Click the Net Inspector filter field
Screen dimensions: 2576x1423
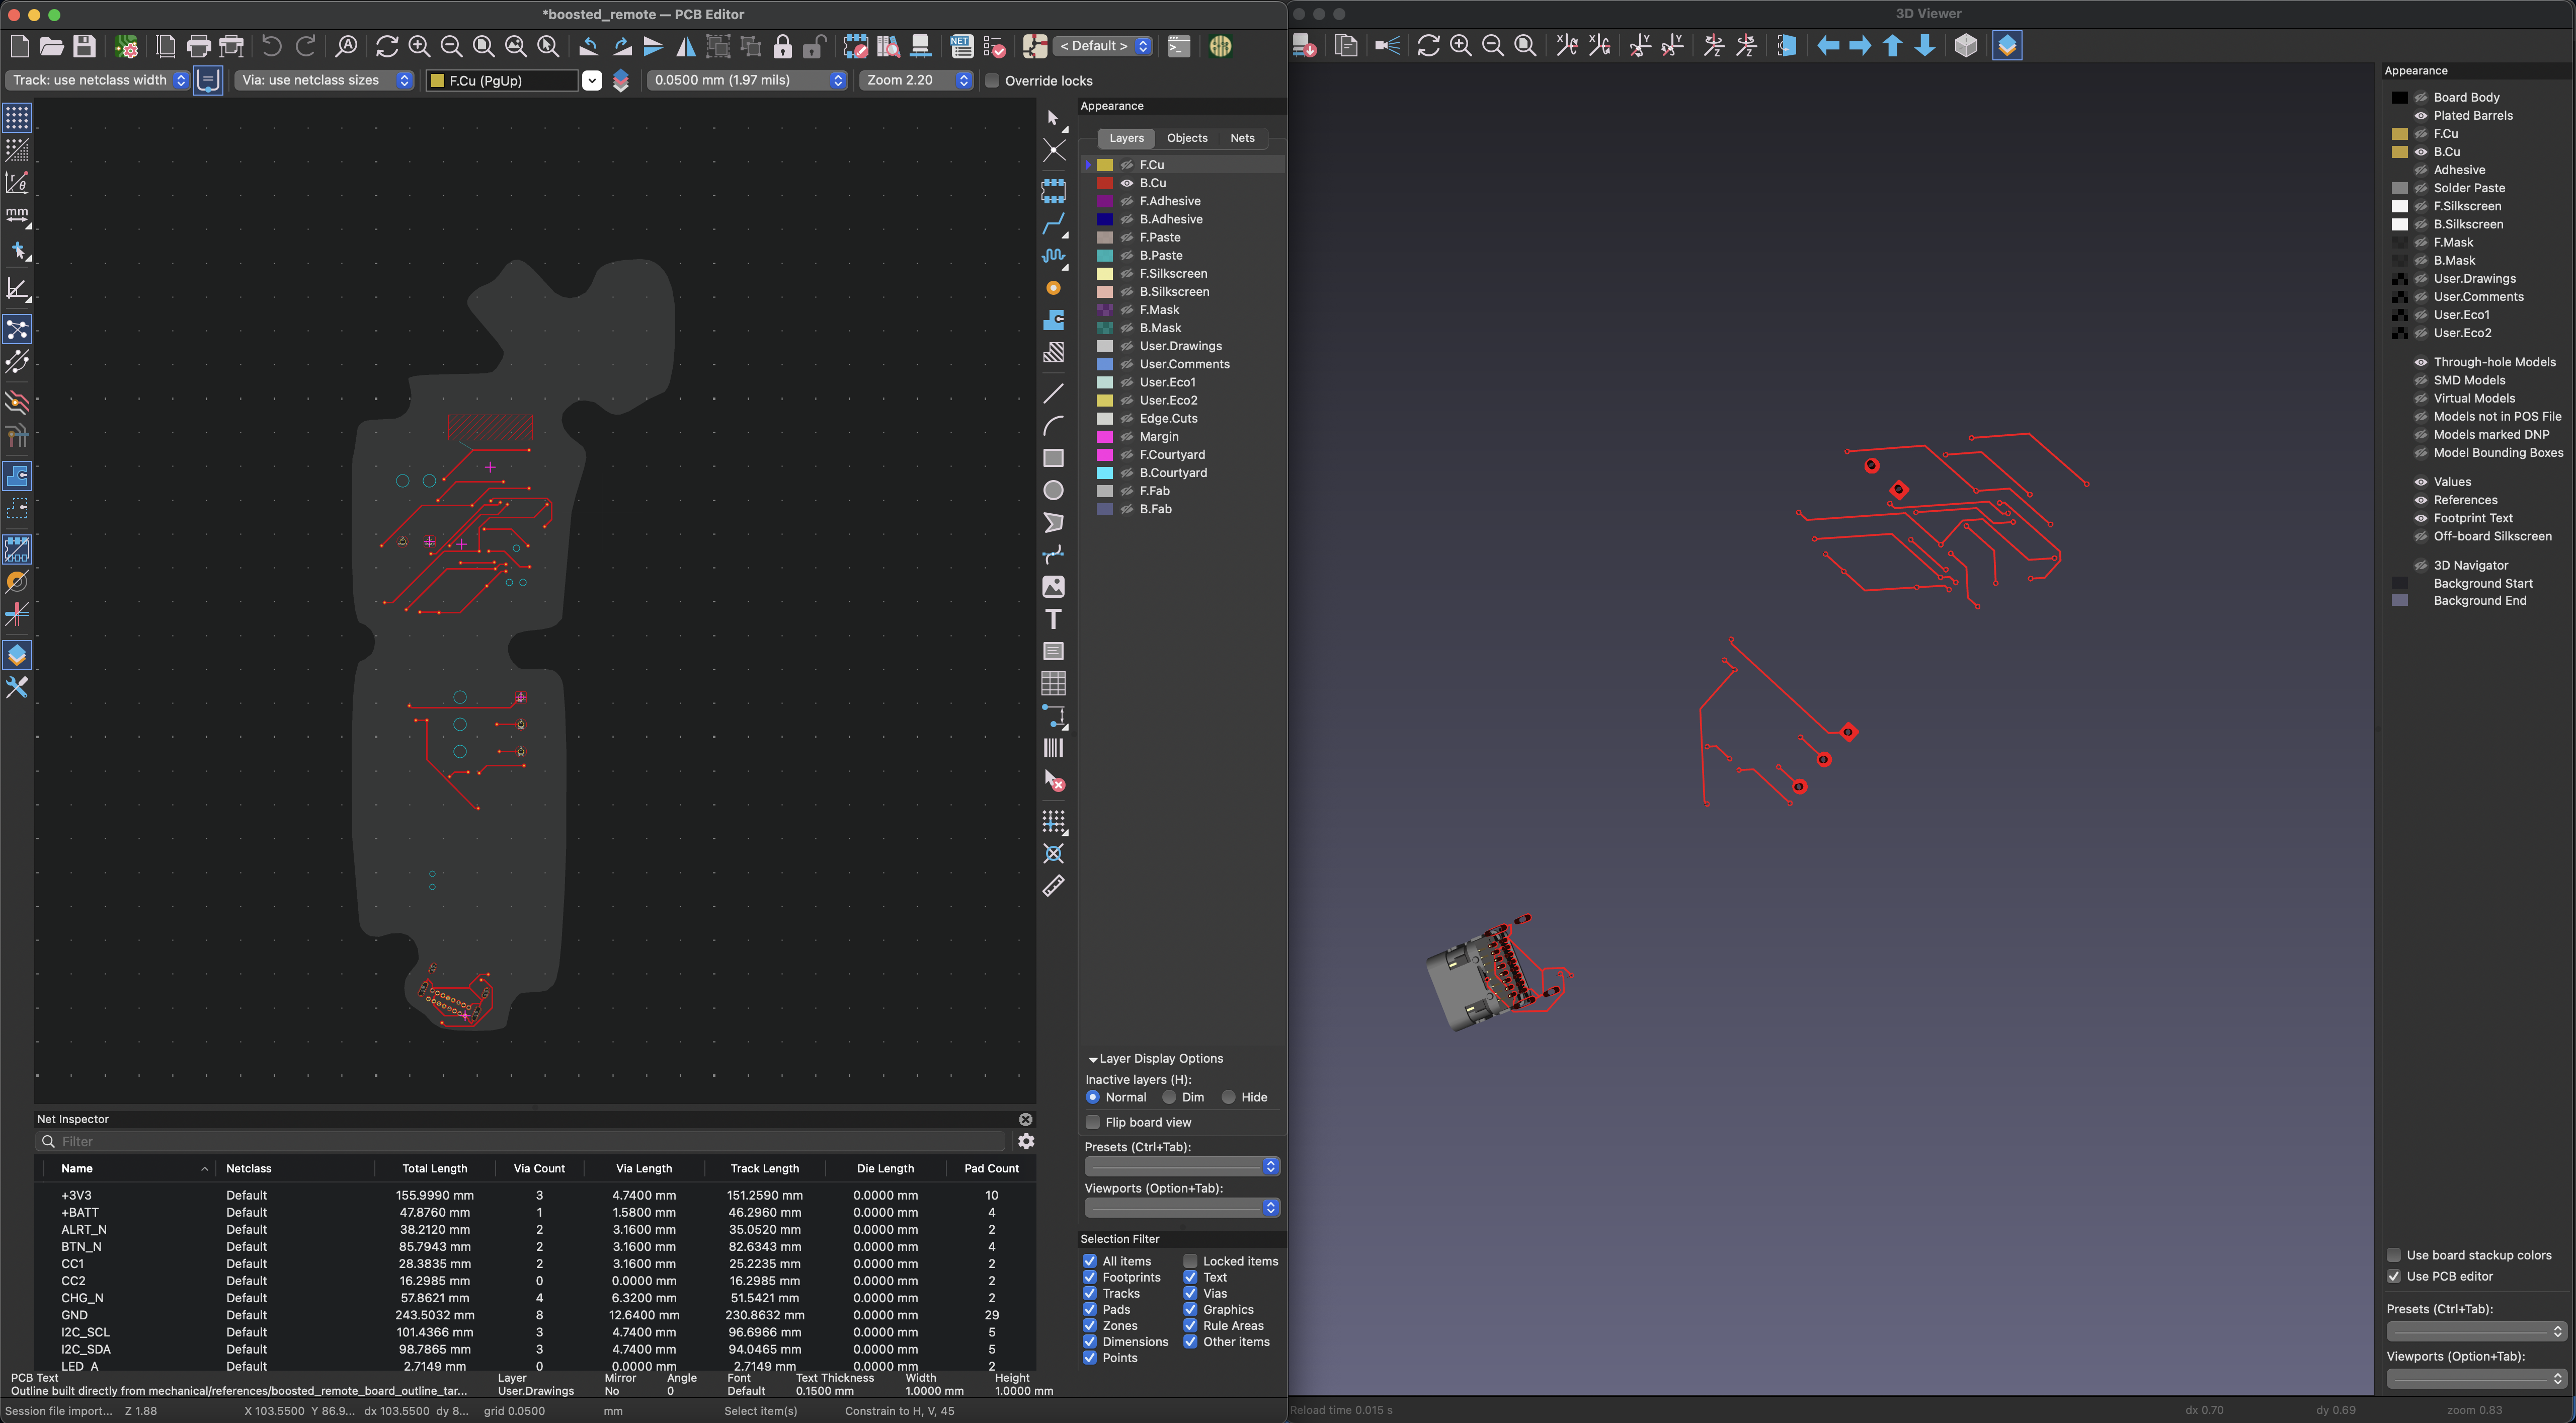click(520, 1141)
